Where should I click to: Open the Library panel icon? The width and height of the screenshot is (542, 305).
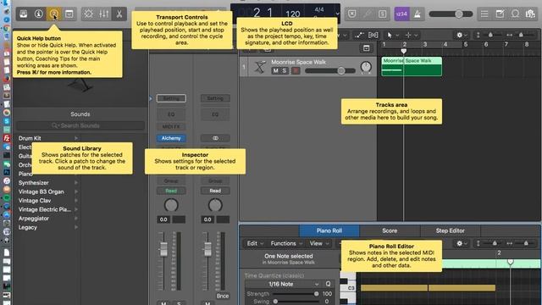24,14
